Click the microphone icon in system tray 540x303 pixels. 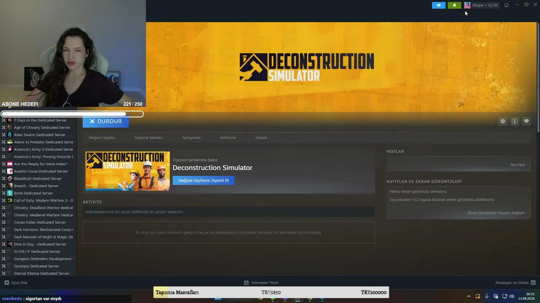coord(487,296)
